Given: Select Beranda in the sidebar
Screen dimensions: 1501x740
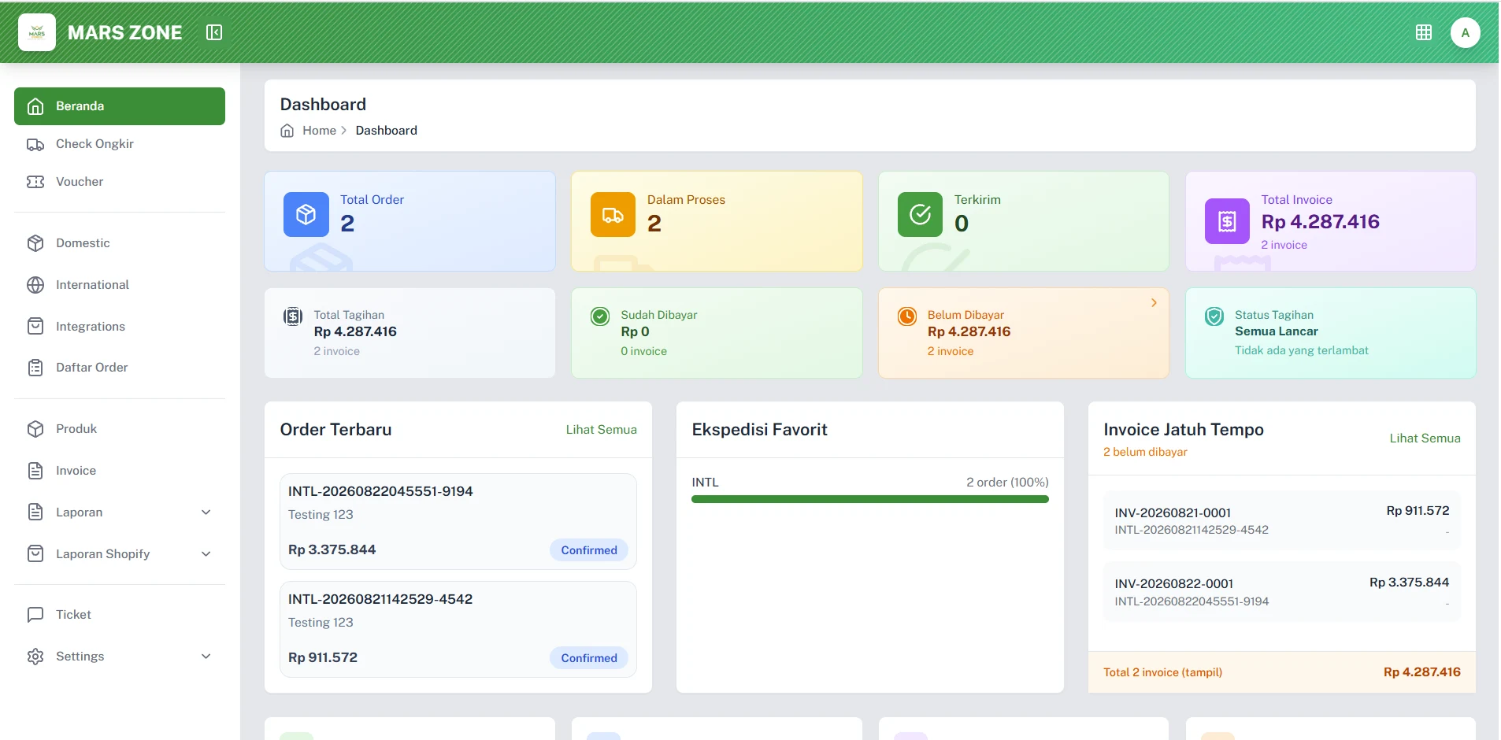Looking at the screenshot, I should [120, 106].
